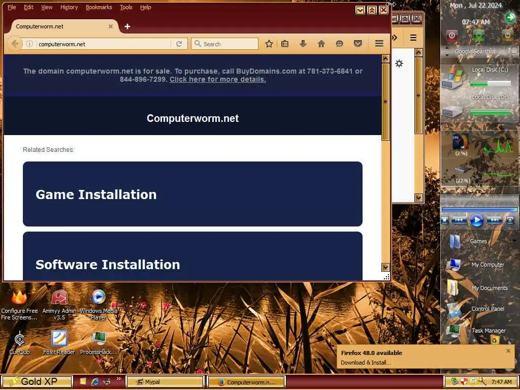Open Task Manager from the sidebar
Image resolution: width=520 pixels, height=390 pixels.
coord(476,331)
